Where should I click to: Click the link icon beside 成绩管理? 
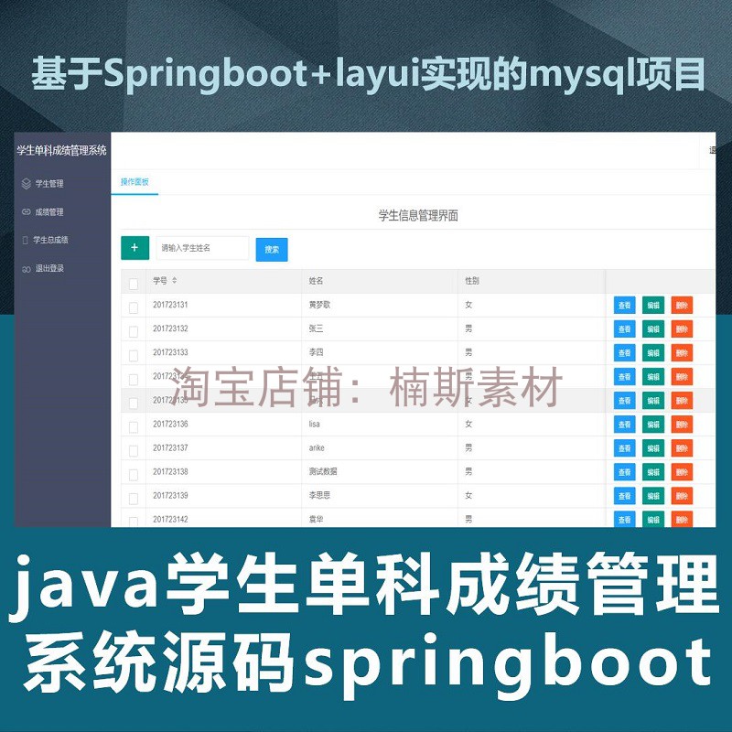point(27,212)
